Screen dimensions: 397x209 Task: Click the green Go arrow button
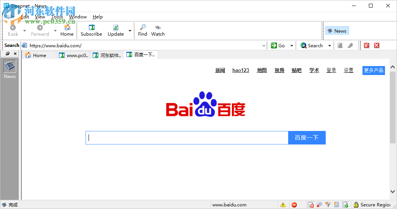pyautogui.click(x=278, y=46)
